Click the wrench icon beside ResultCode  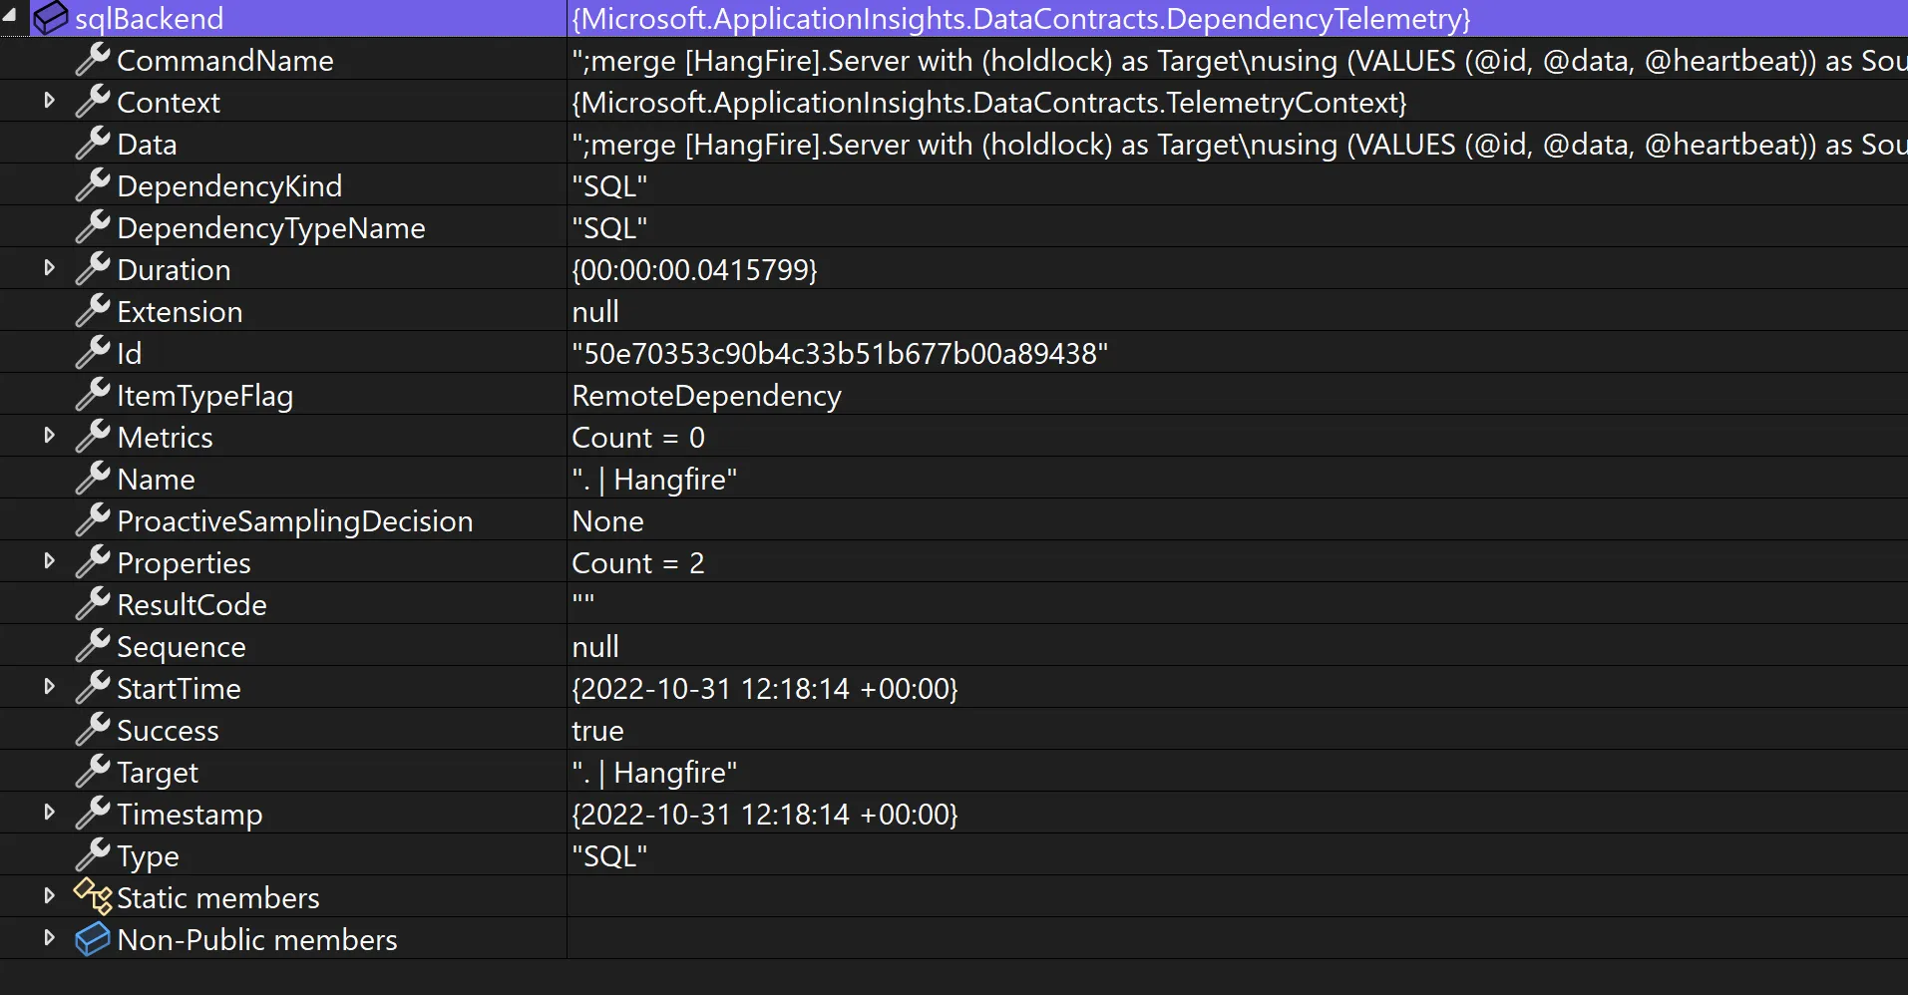pyautogui.click(x=93, y=604)
